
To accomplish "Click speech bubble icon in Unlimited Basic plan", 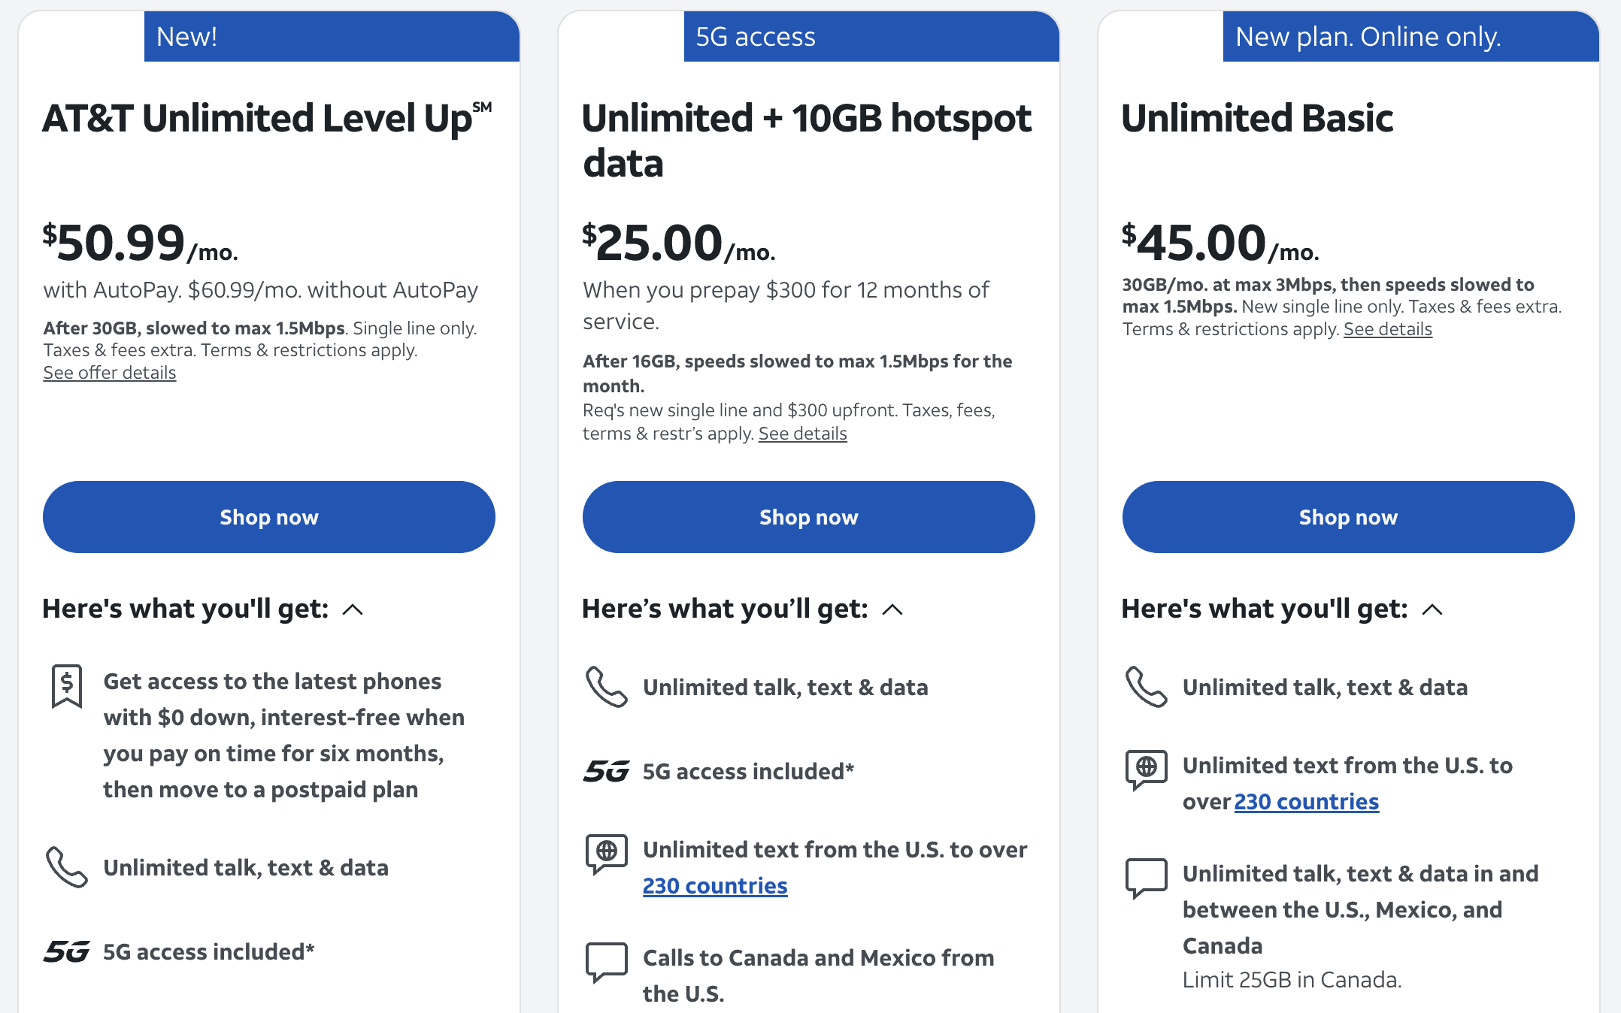I will (x=1146, y=878).
